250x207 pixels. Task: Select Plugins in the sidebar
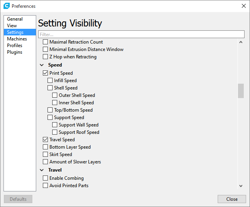pyautogui.click(x=14, y=52)
